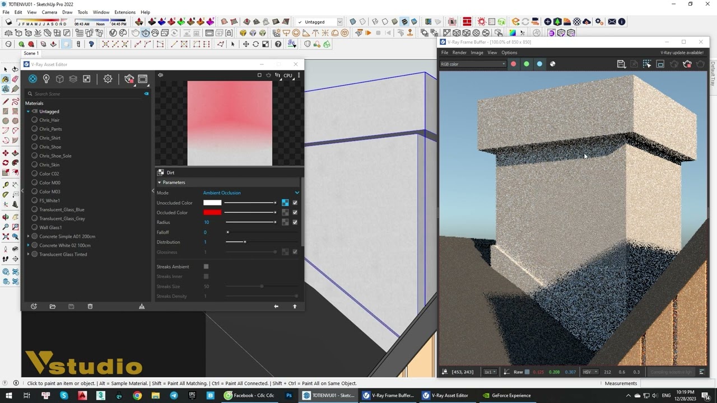Open Textures category in Asset Editor
The height and width of the screenshot is (403, 717).
tap(86, 79)
